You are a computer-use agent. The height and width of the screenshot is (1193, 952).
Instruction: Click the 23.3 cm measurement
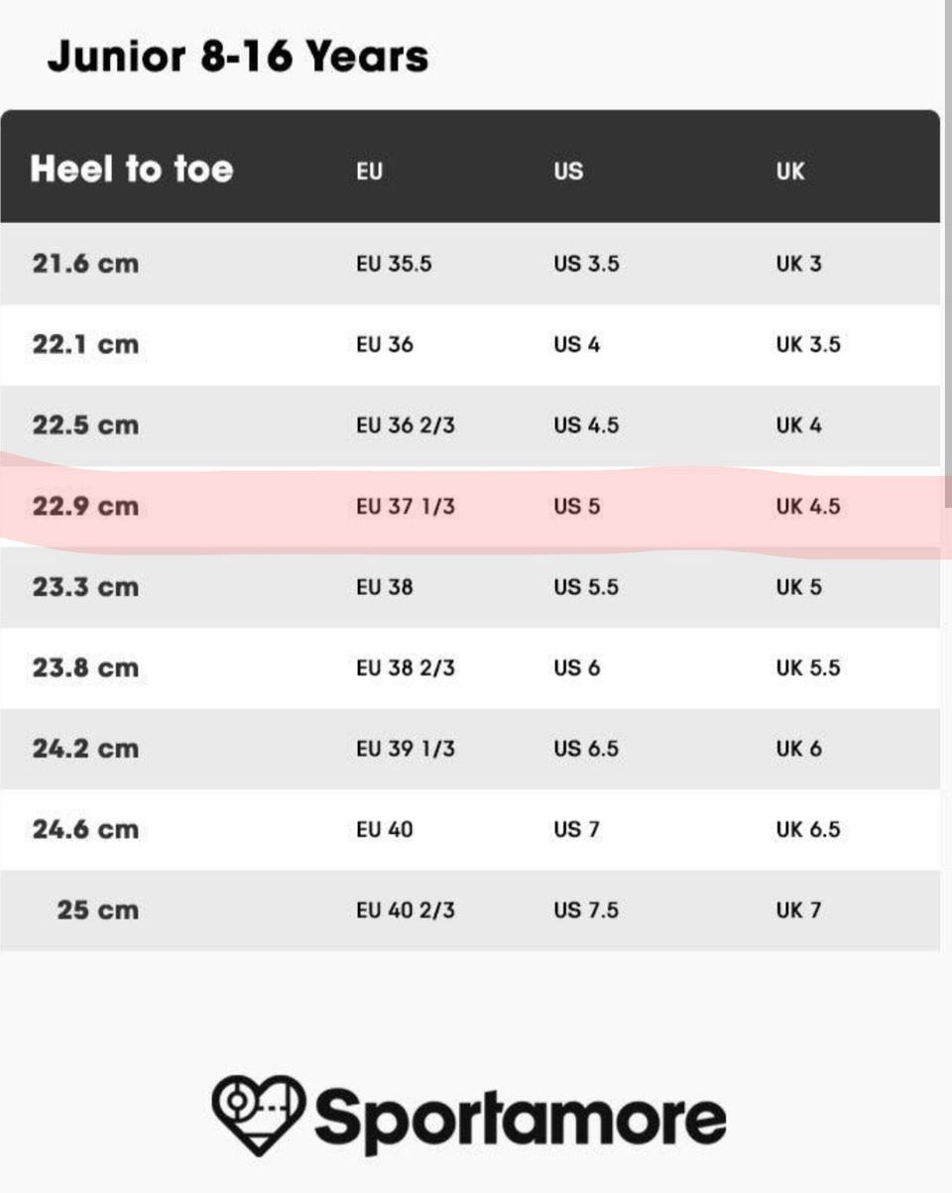pyautogui.click(x=85, y=587)
